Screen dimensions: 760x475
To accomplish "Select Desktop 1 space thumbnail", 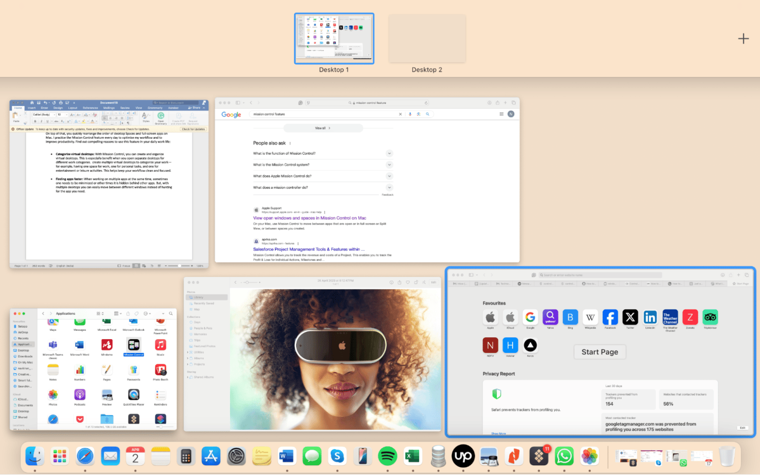I will [x=334, y=39].
